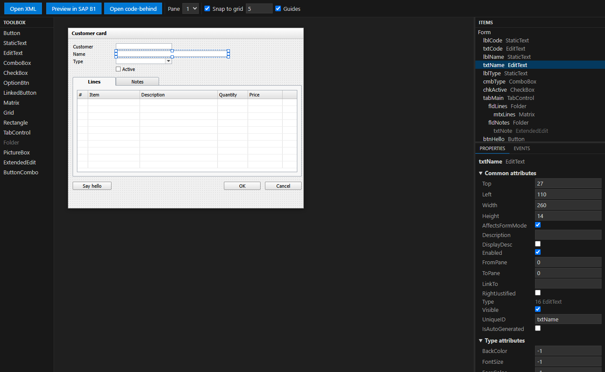The height and width of the screenshot is (372, 605).
Task: Pick ButtonCombo from the toolbox
Action: coord(27,172)
